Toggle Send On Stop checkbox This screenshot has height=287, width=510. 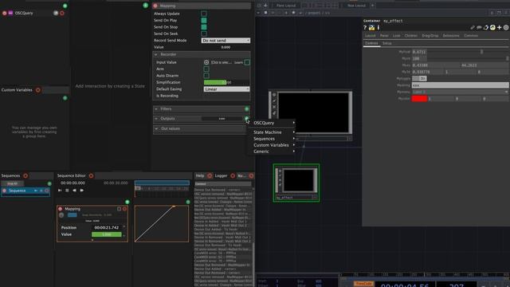pyautogui.click(x=204, y=27)
